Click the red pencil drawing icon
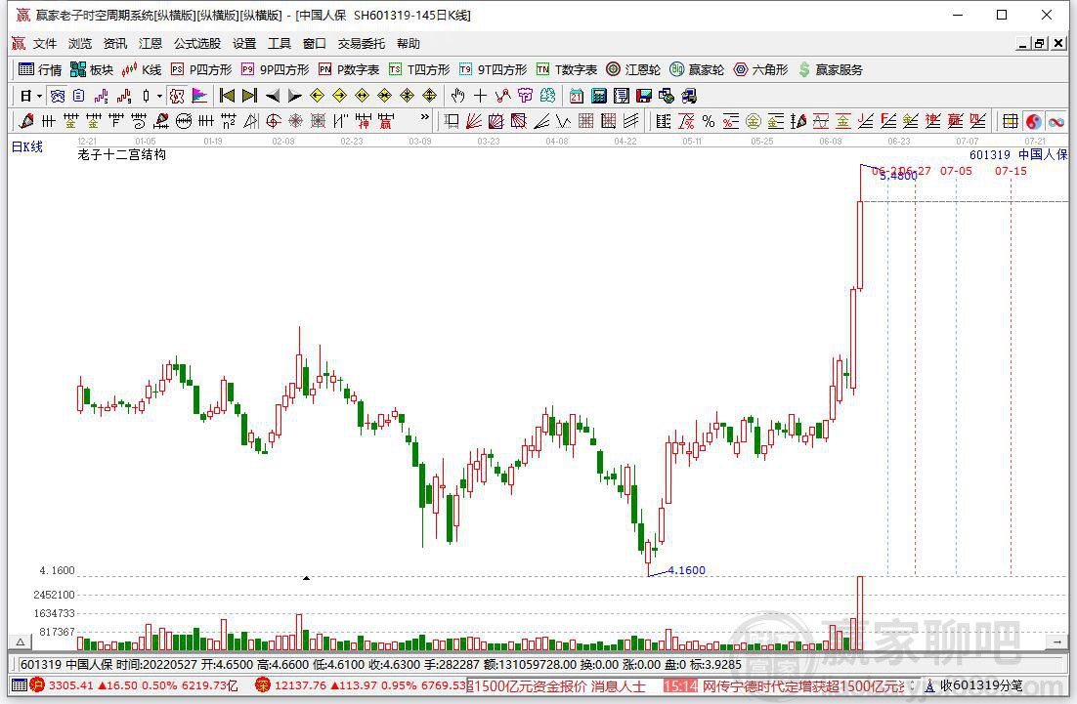The image size is (1077, 704). coord(26,121)
